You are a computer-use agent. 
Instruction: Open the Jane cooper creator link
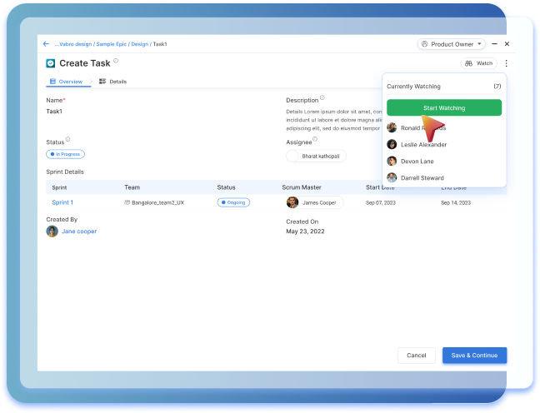tap(79, 231)
